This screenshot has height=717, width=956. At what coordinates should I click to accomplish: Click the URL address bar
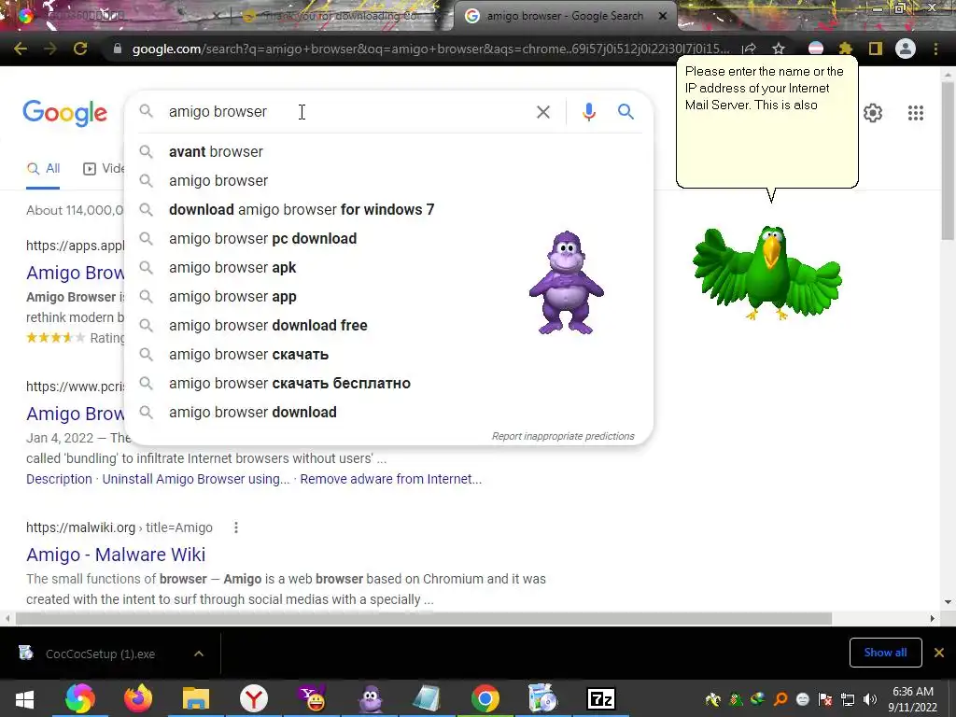pyautogui.click(x=429, y=49)
